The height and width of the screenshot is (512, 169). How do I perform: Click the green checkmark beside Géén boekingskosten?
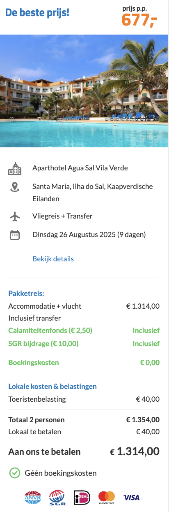click(14, 473)
